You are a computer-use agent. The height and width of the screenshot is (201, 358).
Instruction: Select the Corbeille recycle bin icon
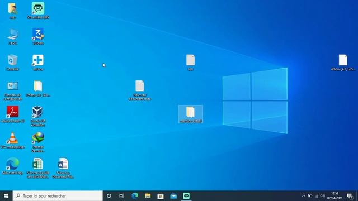pyautogui.click(x=12, y=63)
